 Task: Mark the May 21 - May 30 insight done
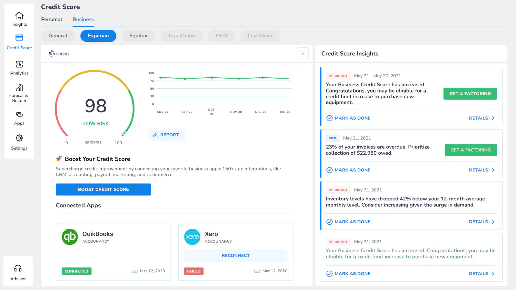tap(349, 118)
